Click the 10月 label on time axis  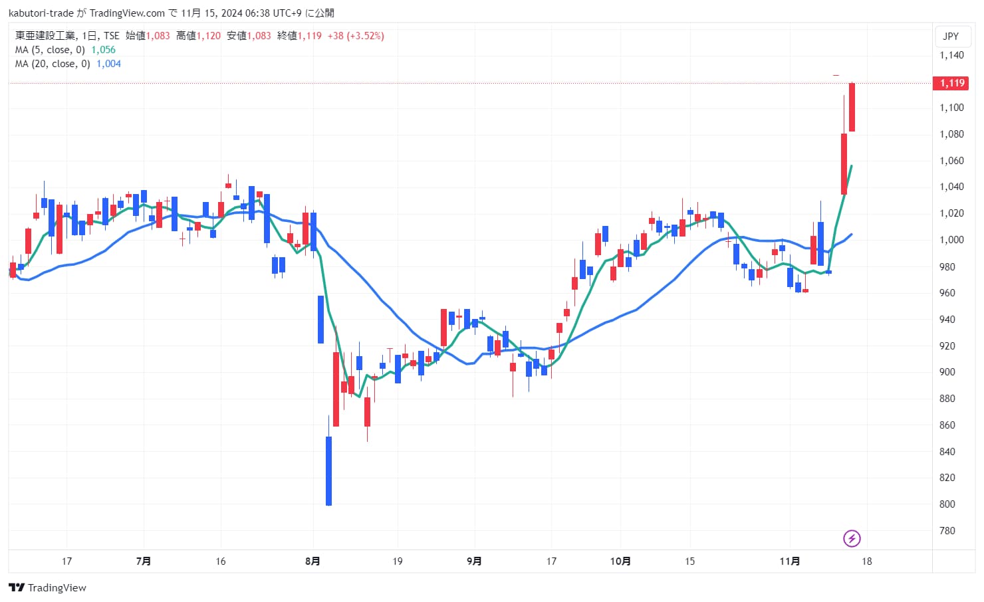coord(620,561)
